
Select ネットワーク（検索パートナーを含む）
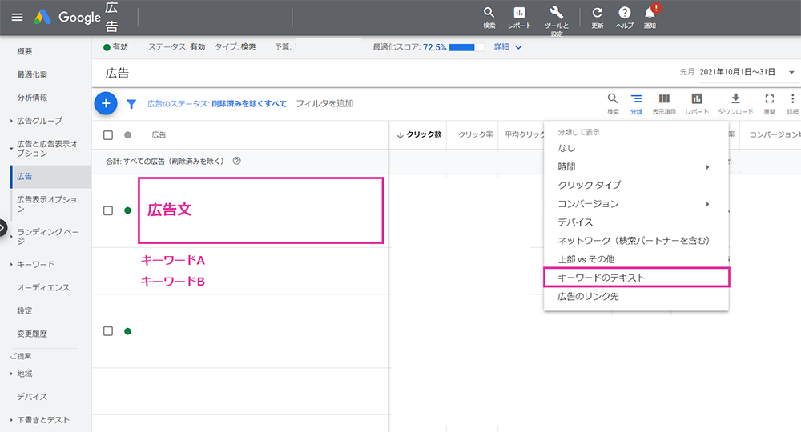click(x=636, y=241)
